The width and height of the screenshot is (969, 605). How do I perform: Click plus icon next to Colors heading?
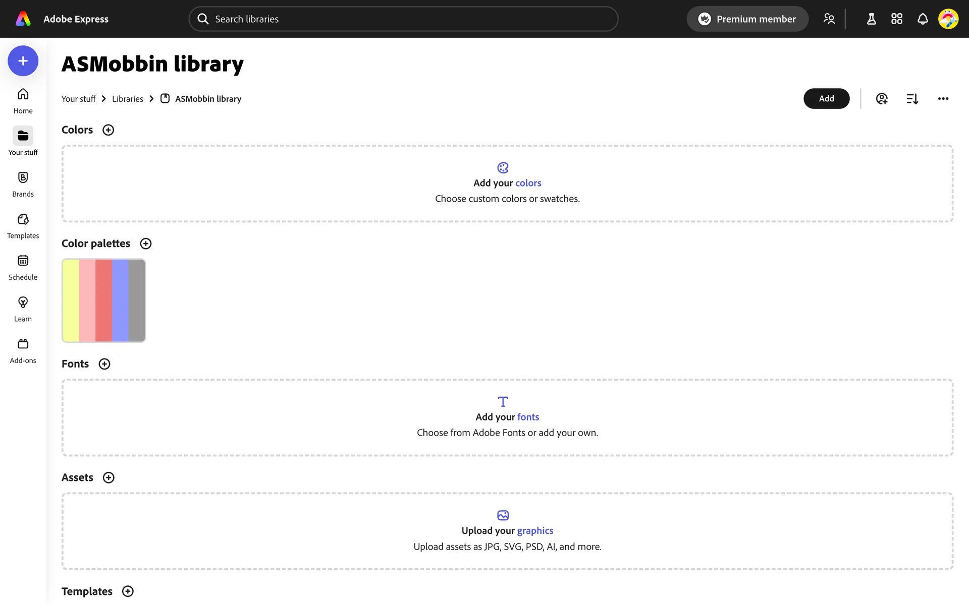click(x=108, y=130)
